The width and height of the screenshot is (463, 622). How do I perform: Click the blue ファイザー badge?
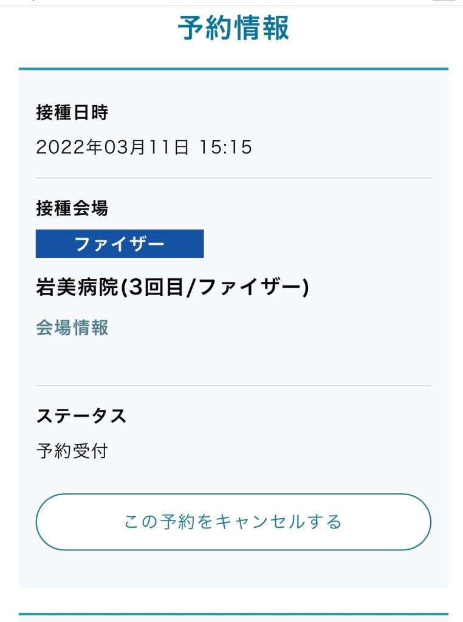pos(120,244)
